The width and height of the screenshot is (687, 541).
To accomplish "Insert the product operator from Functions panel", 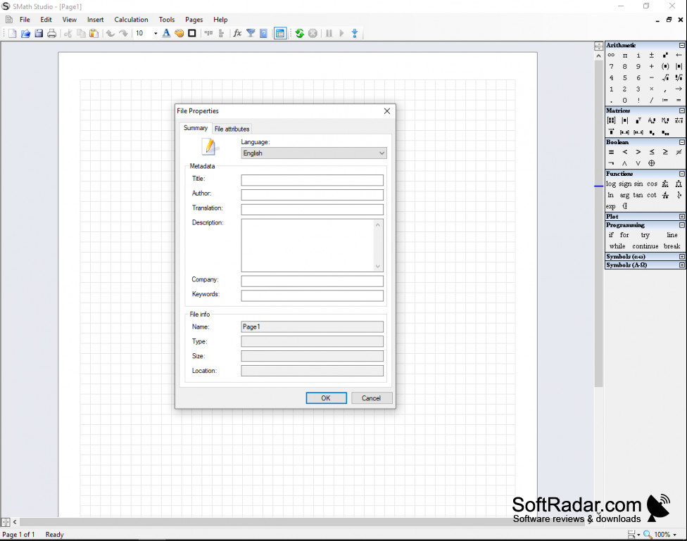I will (679, 184).
